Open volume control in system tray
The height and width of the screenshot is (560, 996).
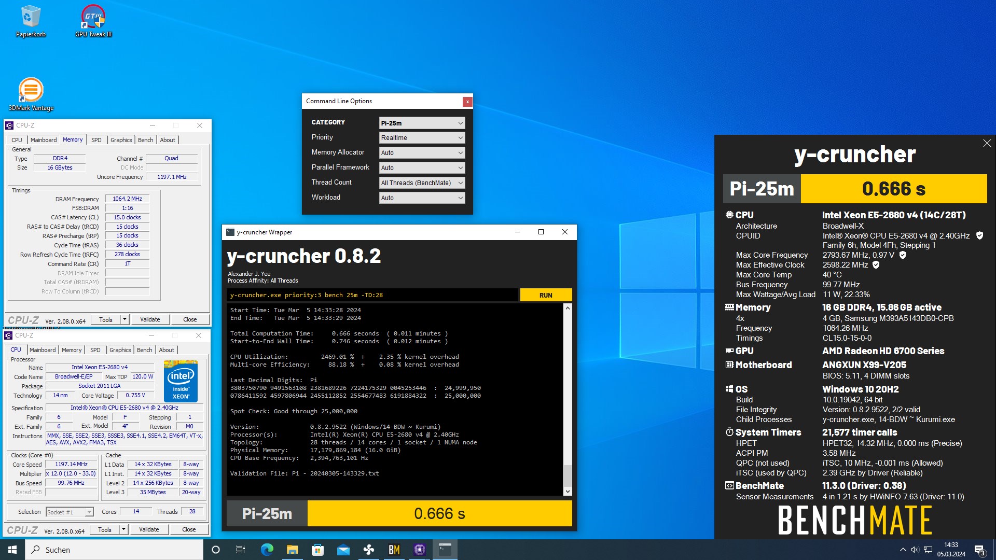tap(915, 550)
